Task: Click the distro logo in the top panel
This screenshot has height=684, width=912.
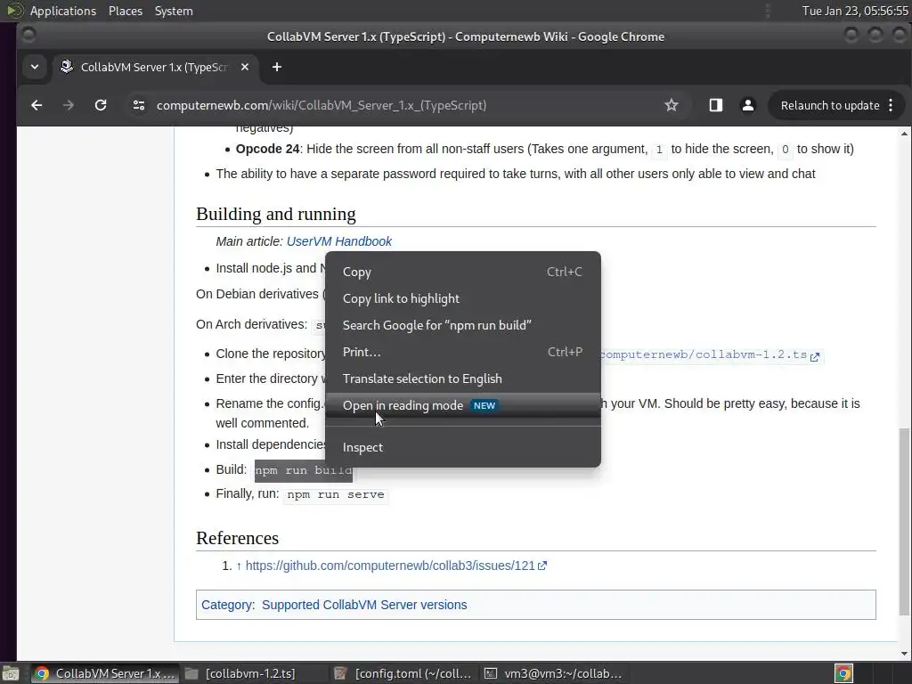Action: (14, 11)
